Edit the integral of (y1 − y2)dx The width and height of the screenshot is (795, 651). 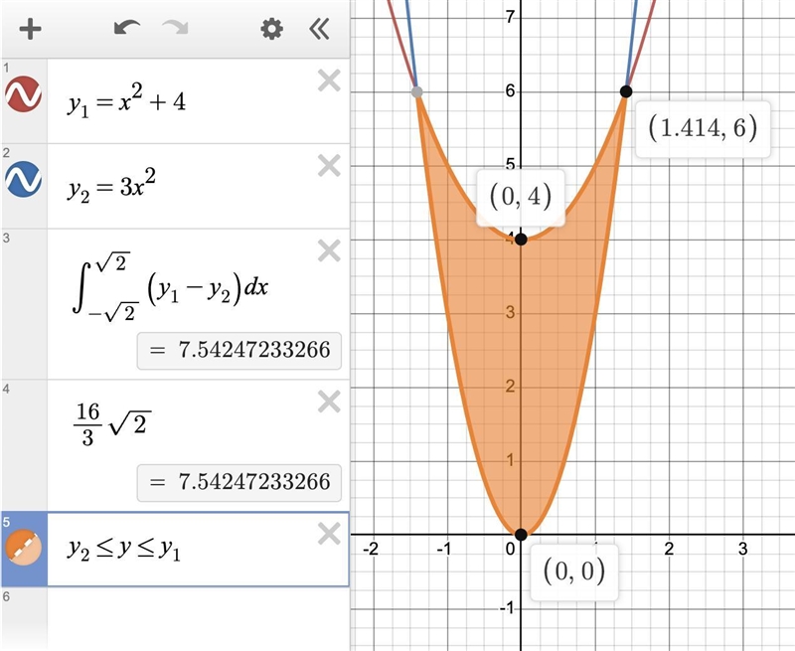pos(170,288)
